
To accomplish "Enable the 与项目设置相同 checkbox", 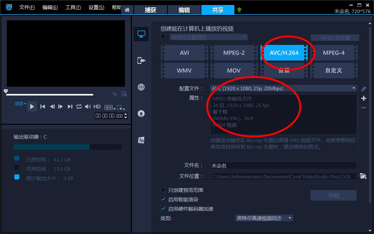I will coord(163,36).
